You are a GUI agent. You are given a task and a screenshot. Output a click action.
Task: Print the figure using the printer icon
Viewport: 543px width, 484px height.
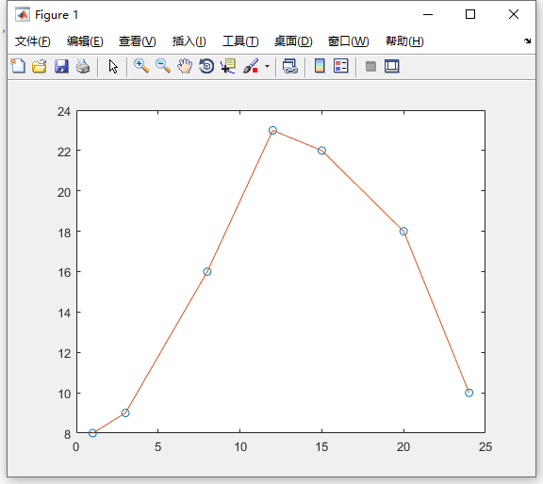[83, 66]
